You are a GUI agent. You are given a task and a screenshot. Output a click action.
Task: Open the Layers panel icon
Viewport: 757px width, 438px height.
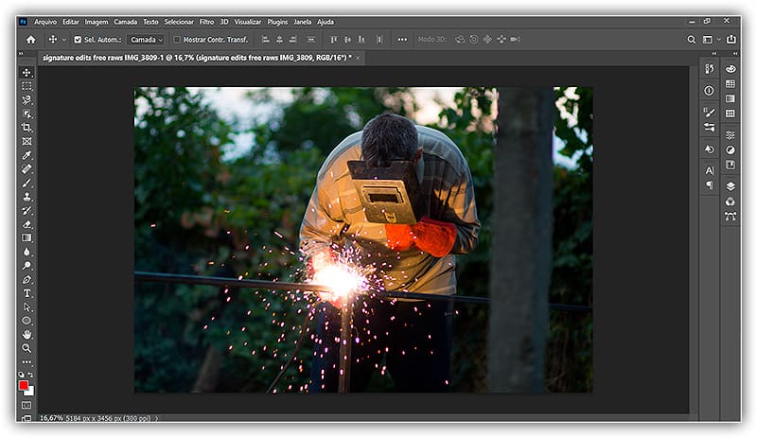point(731,186)
